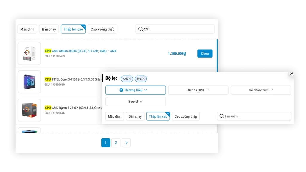This screenshot has width=306, height=172.
Task: Toggle 'Cao xuống thấp' sort in filter panel
Action: [x=186, y=116]
